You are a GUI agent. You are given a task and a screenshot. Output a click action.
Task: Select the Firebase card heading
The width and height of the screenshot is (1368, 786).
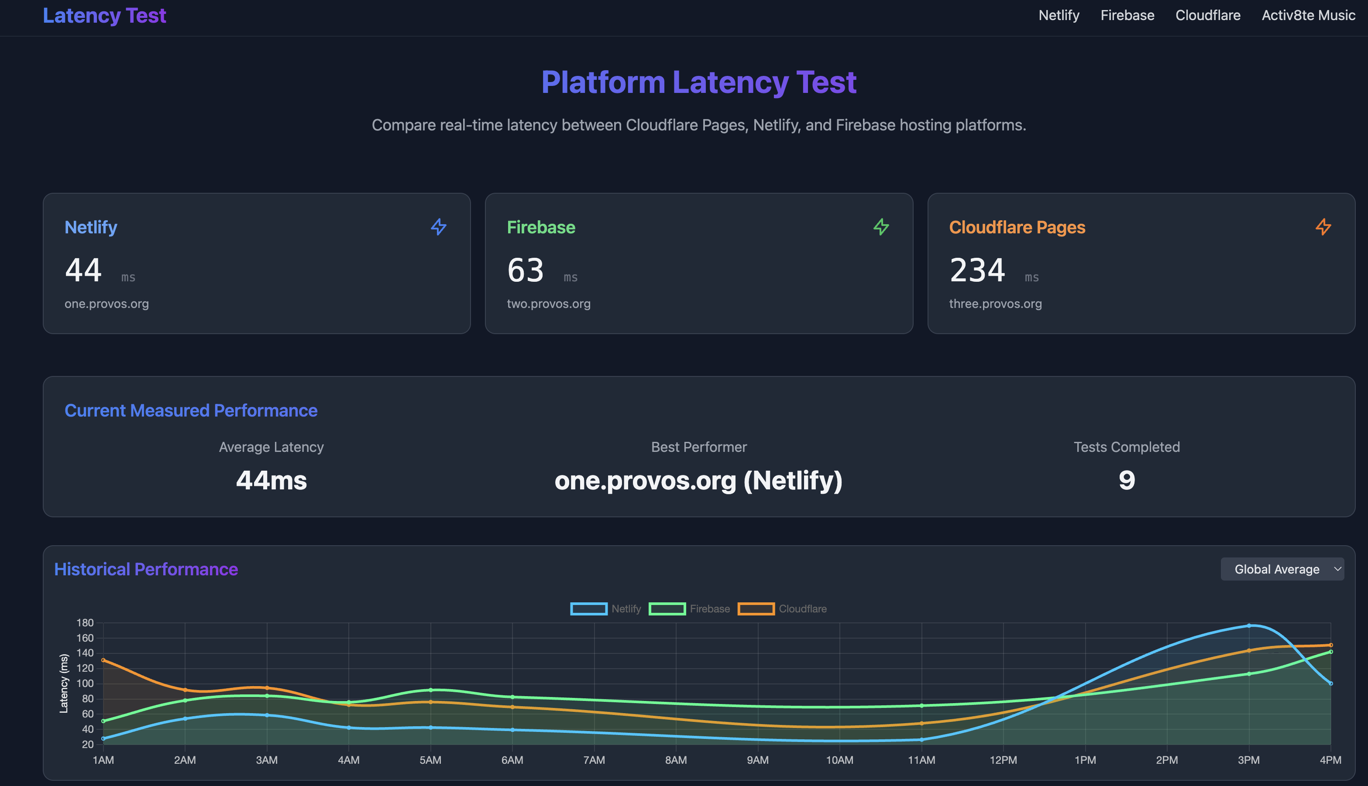click(x=541, y=227)
